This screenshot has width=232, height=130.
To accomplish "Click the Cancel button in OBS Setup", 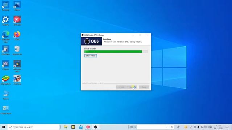I will [x=144, y=87].
